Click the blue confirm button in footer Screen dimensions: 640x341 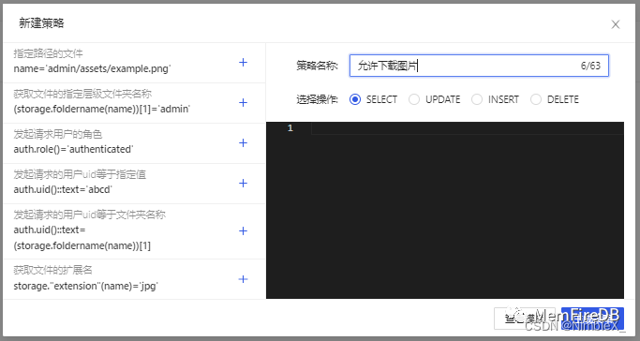coord(592,319)
